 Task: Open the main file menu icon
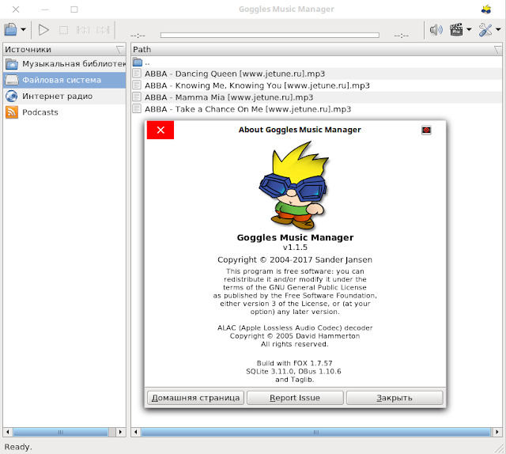pyautogui.click(x=10, y=30)
